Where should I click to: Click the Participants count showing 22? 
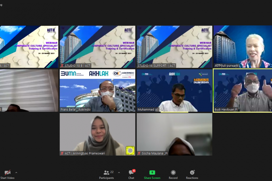coord(112,172)
